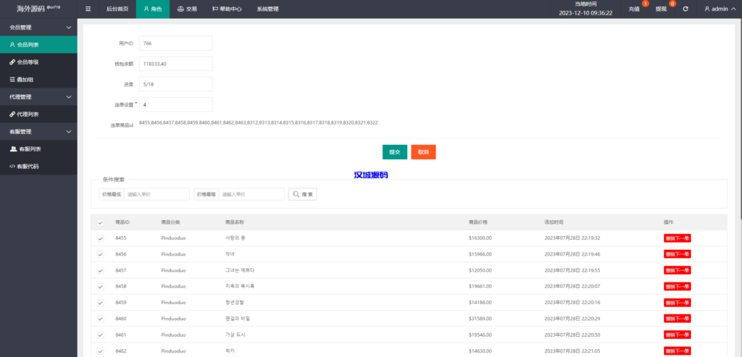The image size is (742, 357).
Task: Click the 价格最低 minimum price input field
Action: 157,194
